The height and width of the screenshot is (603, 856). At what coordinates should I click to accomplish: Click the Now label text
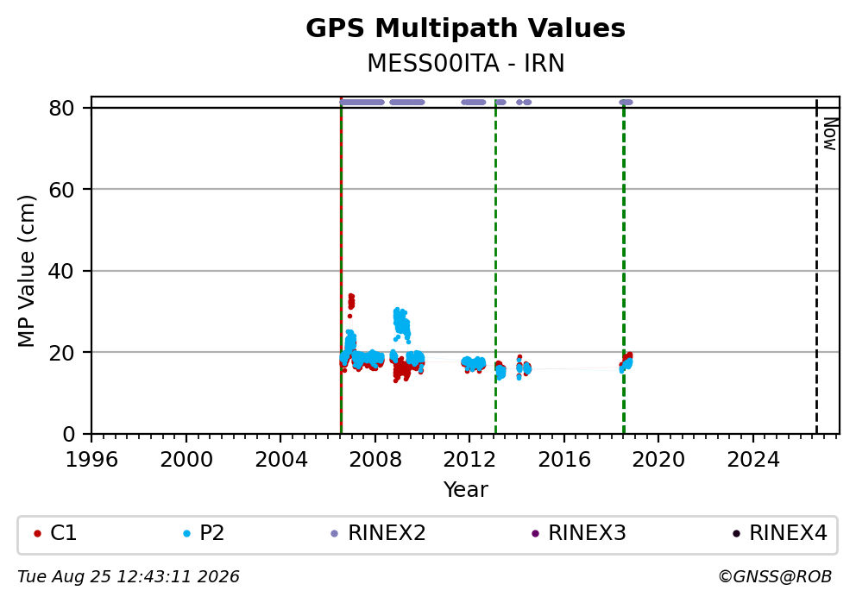pos(830,135)
